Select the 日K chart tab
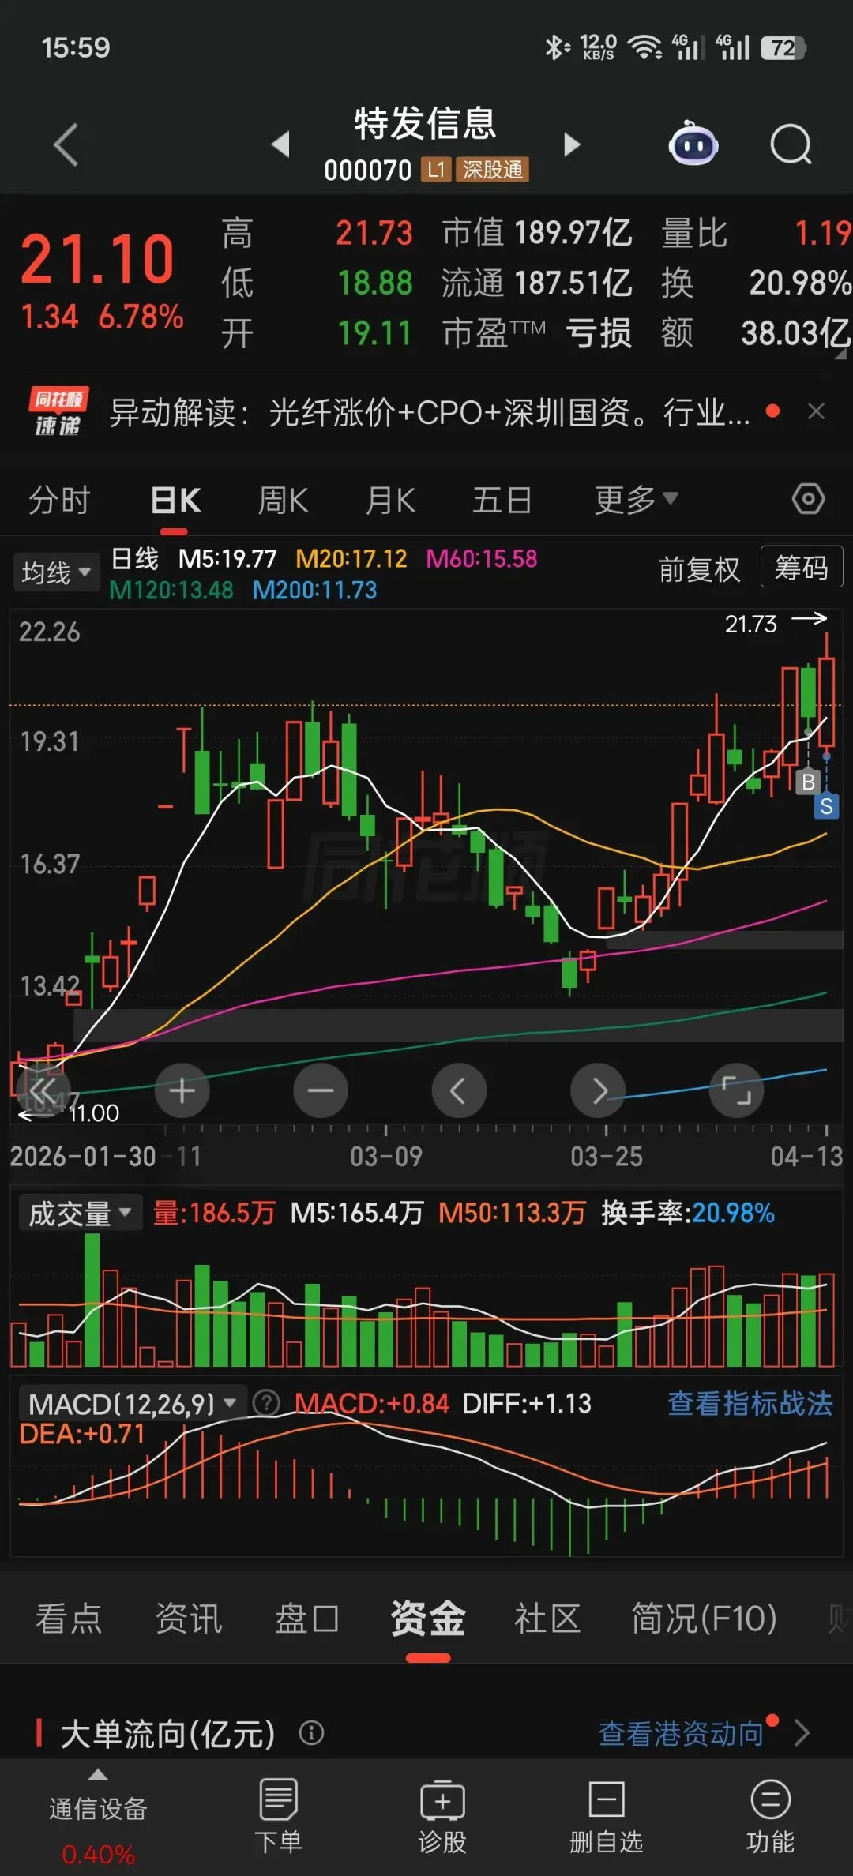 coord(175,500)
